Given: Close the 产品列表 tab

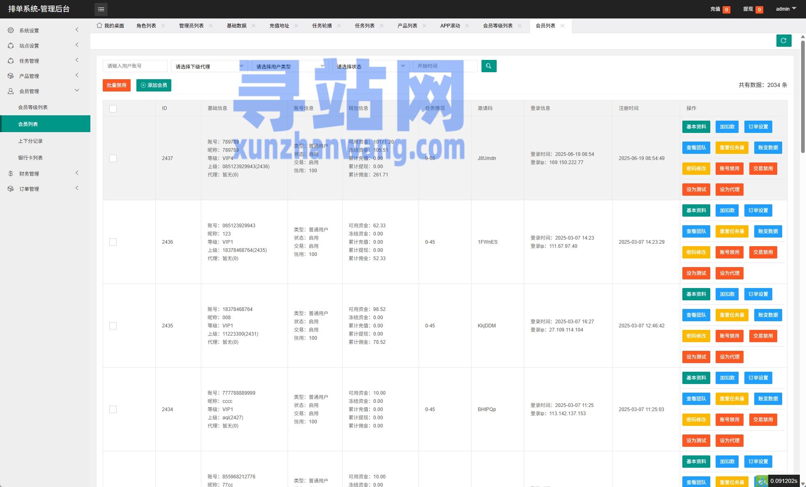Looking at the screenshot, I should click(x=424, y=25).
